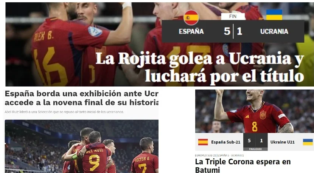
Task: Click the Spain flag beside España Sub-21
Action: pyautogui.click(x=203, y=142)
